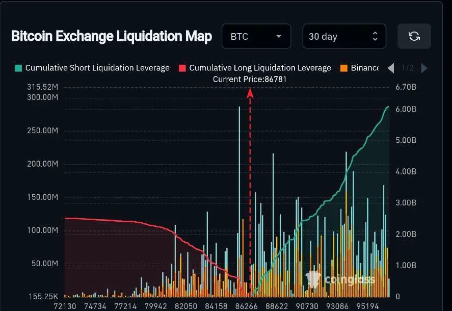Go to next legend page arrow

pyautogui.click(x=424, y=68)
